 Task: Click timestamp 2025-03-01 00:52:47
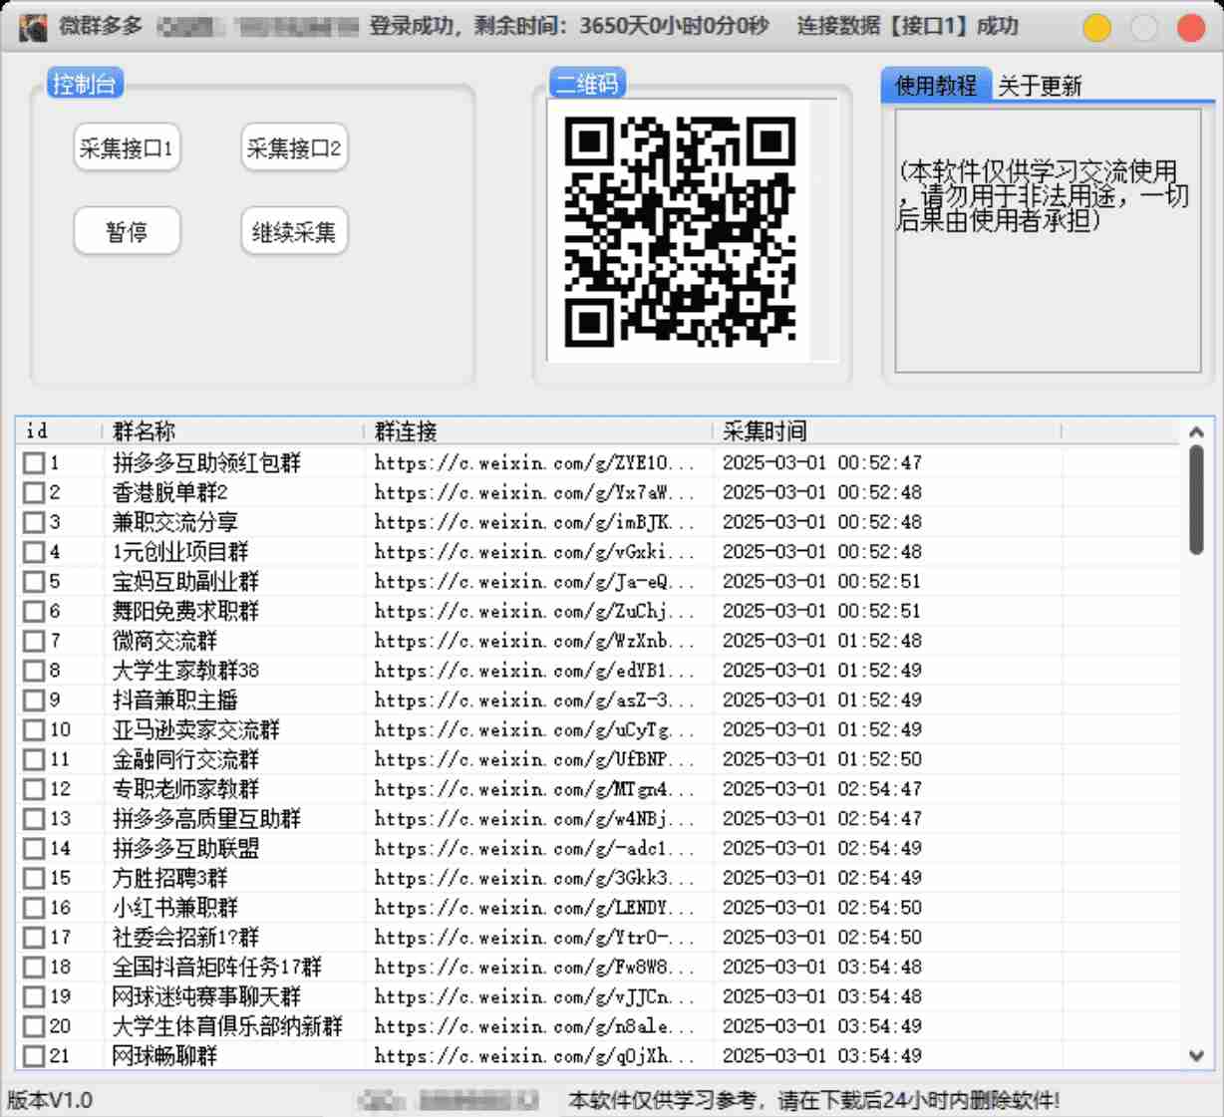point(822,462)
